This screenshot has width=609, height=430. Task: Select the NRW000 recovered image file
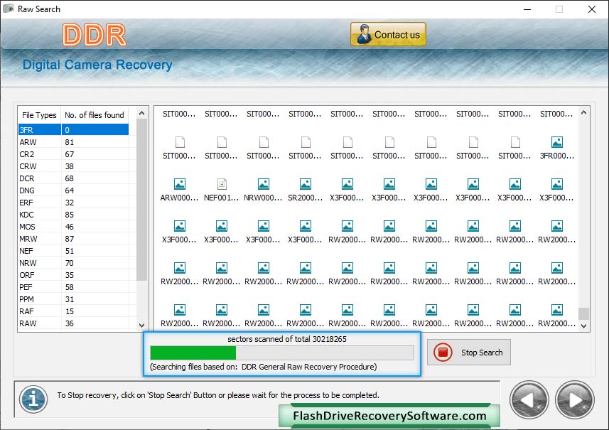point(264,190)
